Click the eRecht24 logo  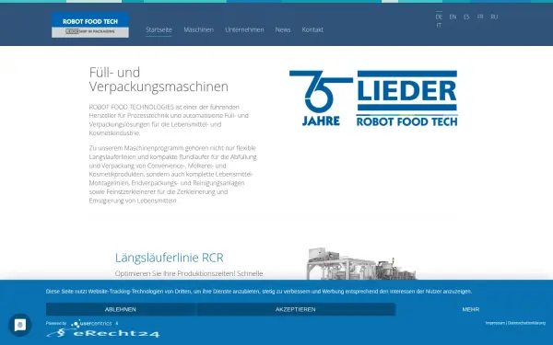point(103,333)
